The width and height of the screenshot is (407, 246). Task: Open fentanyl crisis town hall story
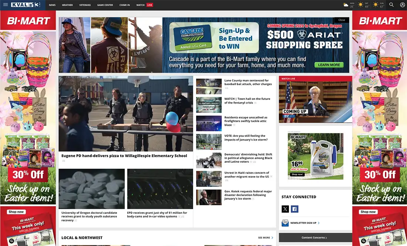[x=247, y=101]
